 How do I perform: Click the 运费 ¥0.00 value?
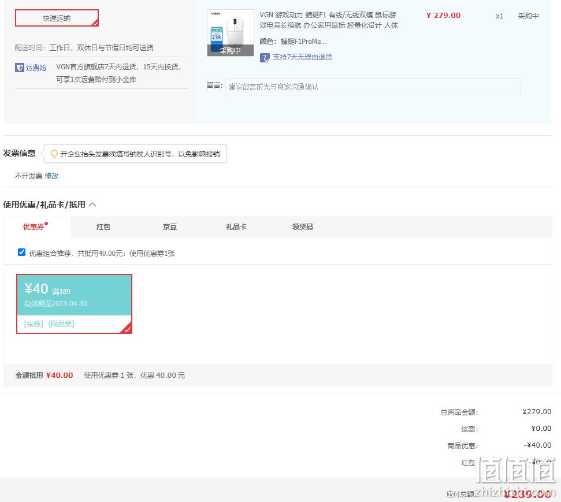pos(541,428)
